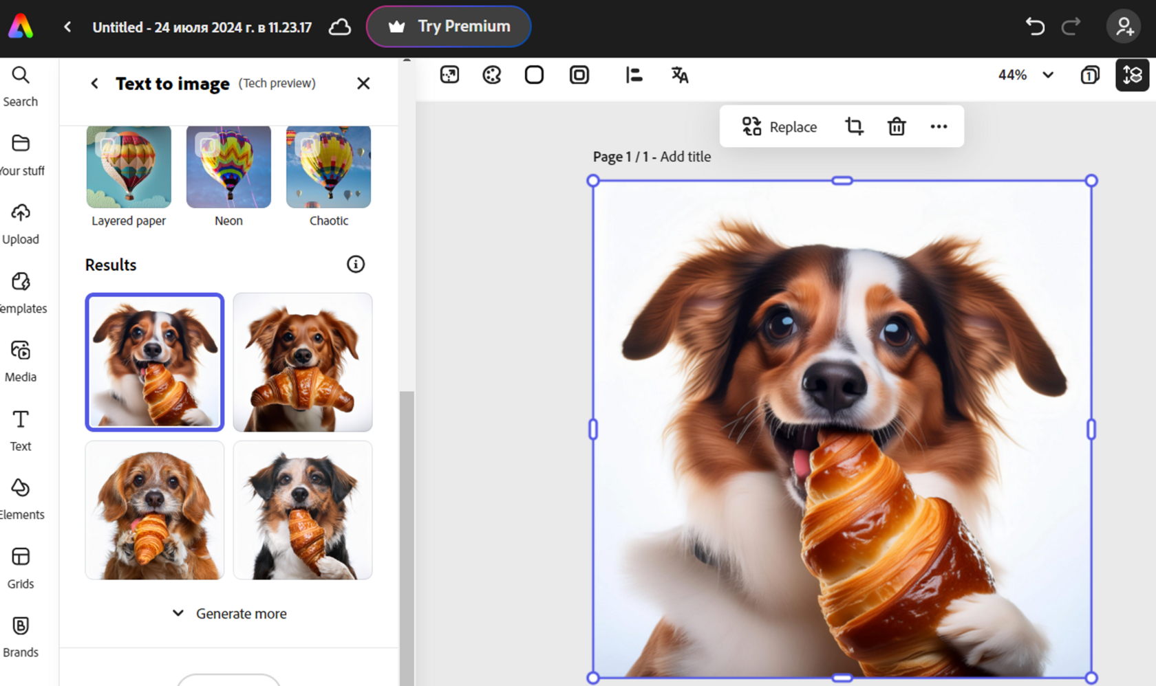Delete the image using the trash icon
1156x686 pixels.
[x=896, y=126]
